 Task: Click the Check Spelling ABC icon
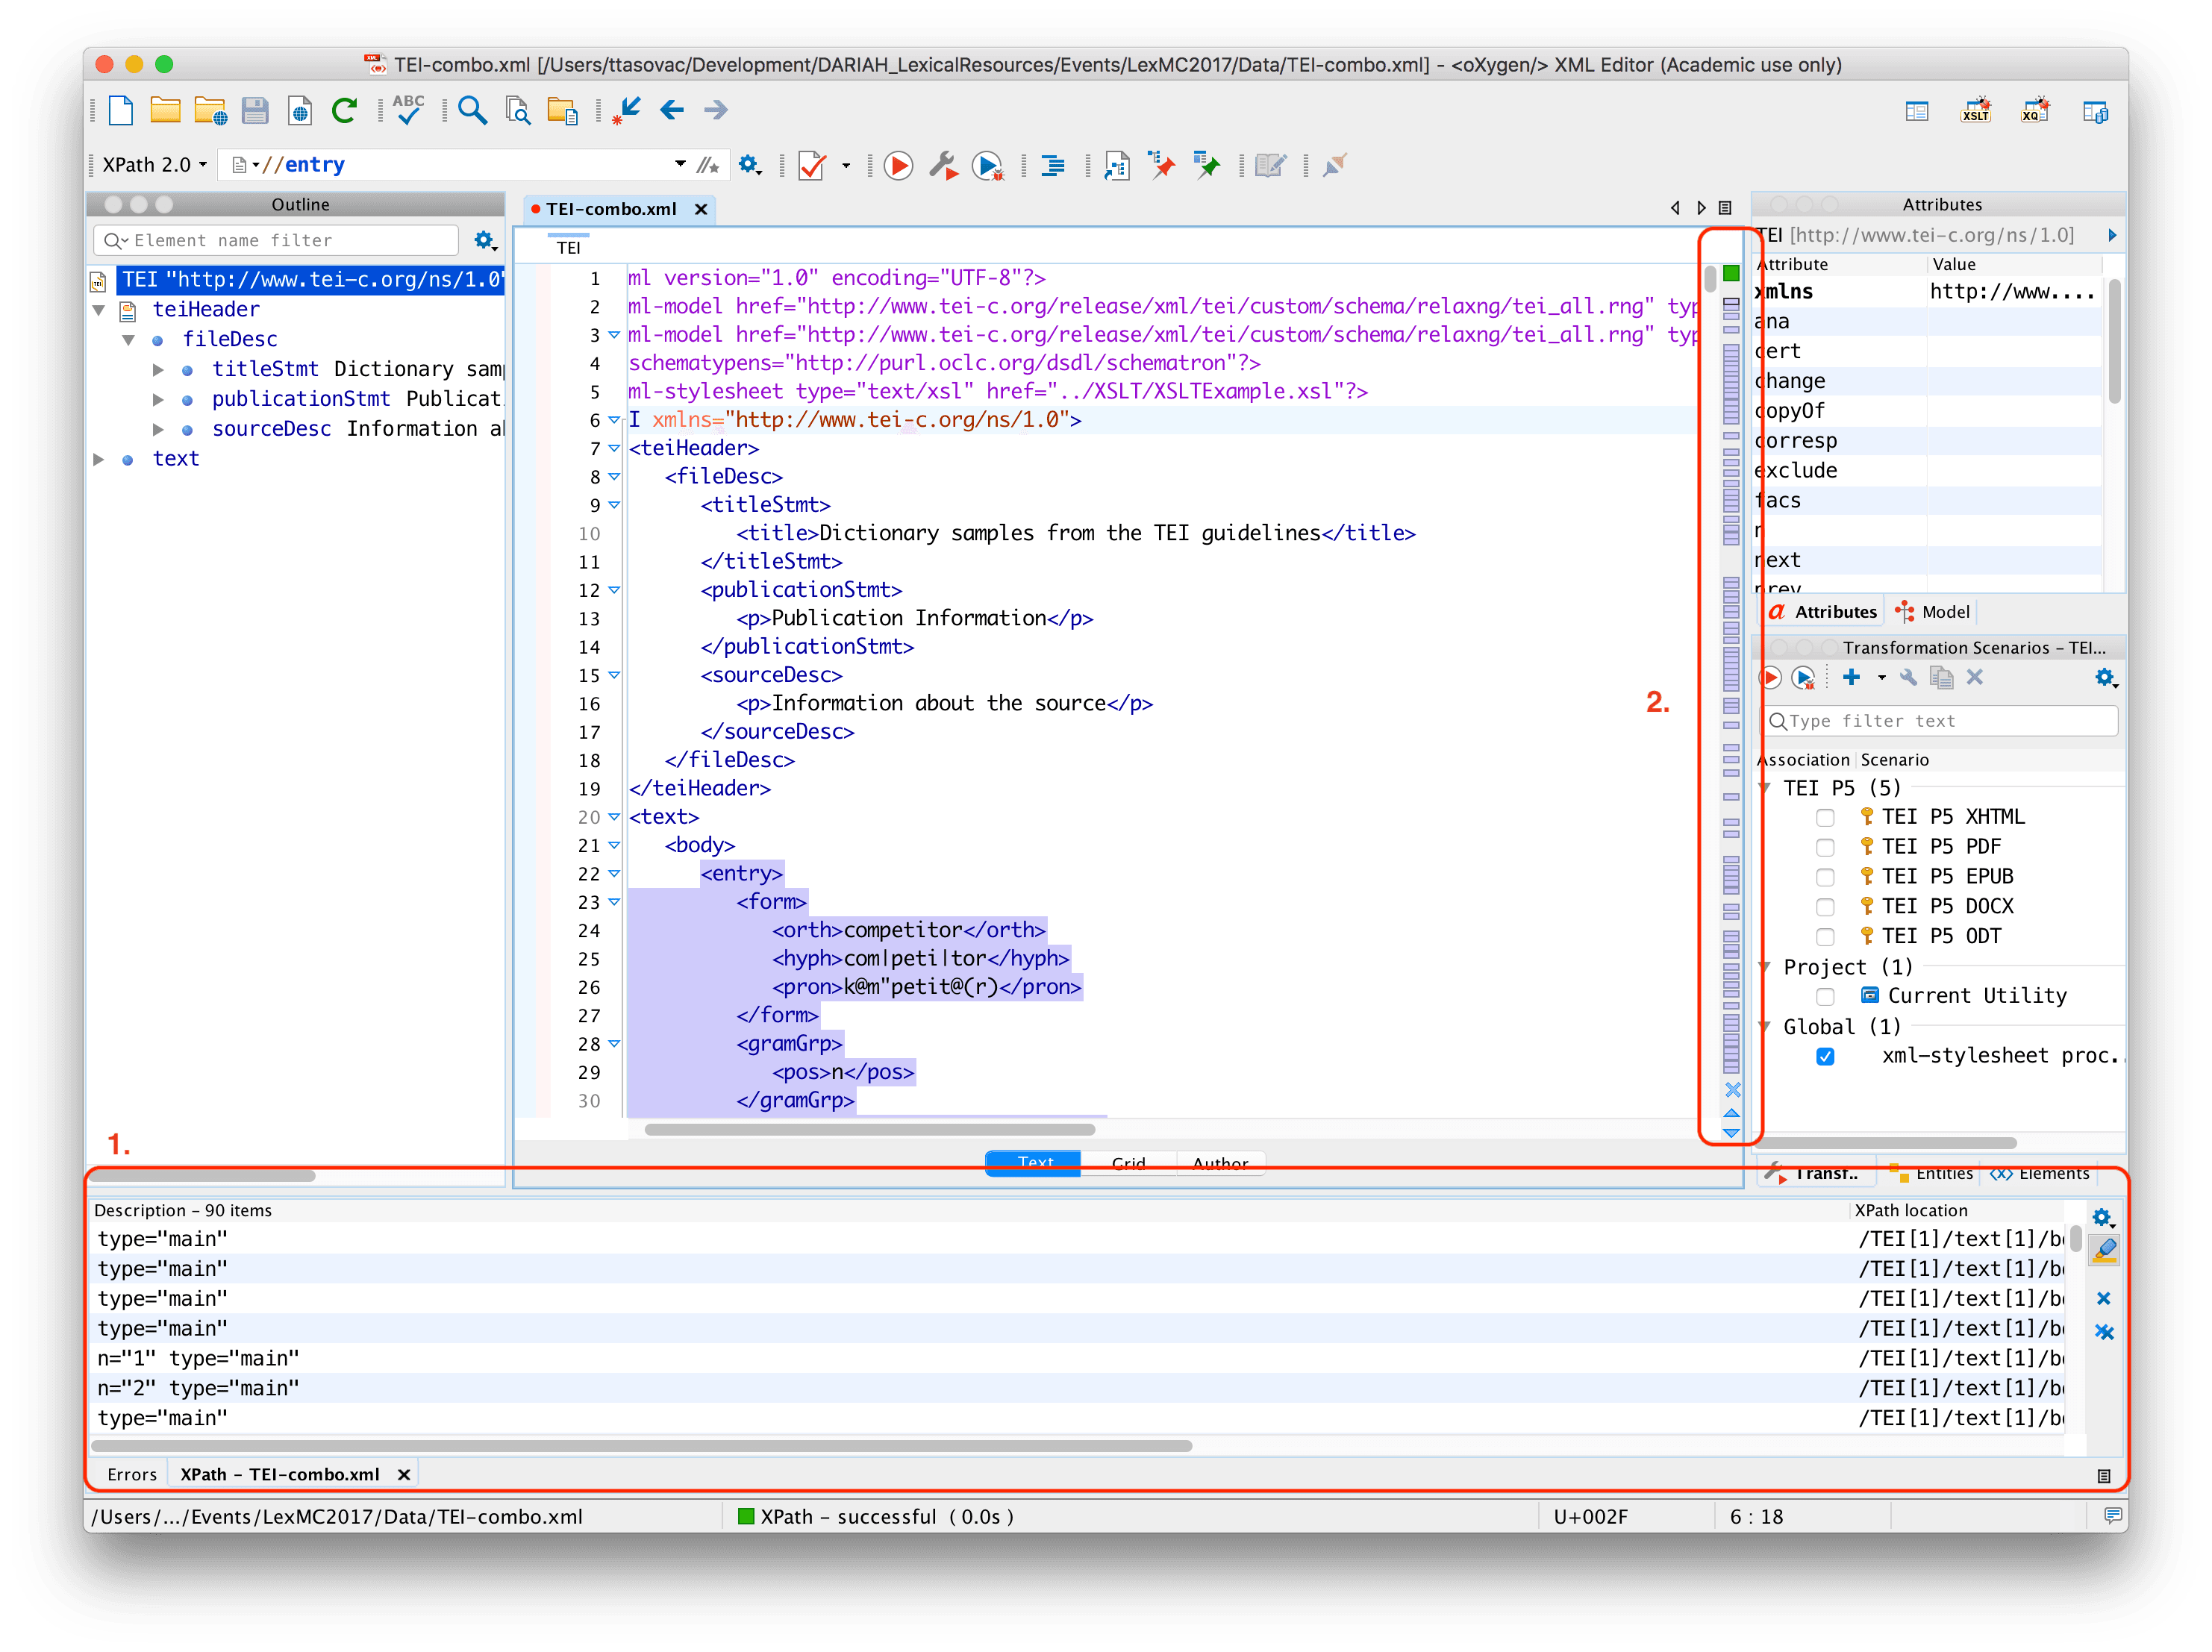[408, 108]
